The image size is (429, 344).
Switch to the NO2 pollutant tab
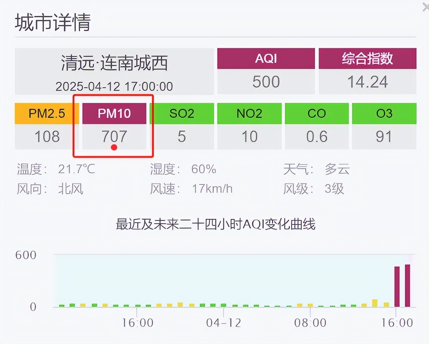[249, 113]
